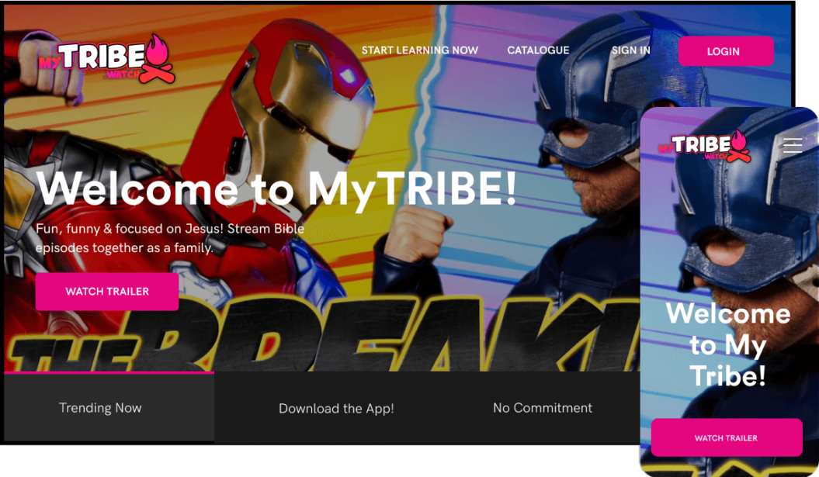This screenshot has width=819, height=477.
Task: Tap Watch Trailer button in the mobile view
Action: (726, 437)
